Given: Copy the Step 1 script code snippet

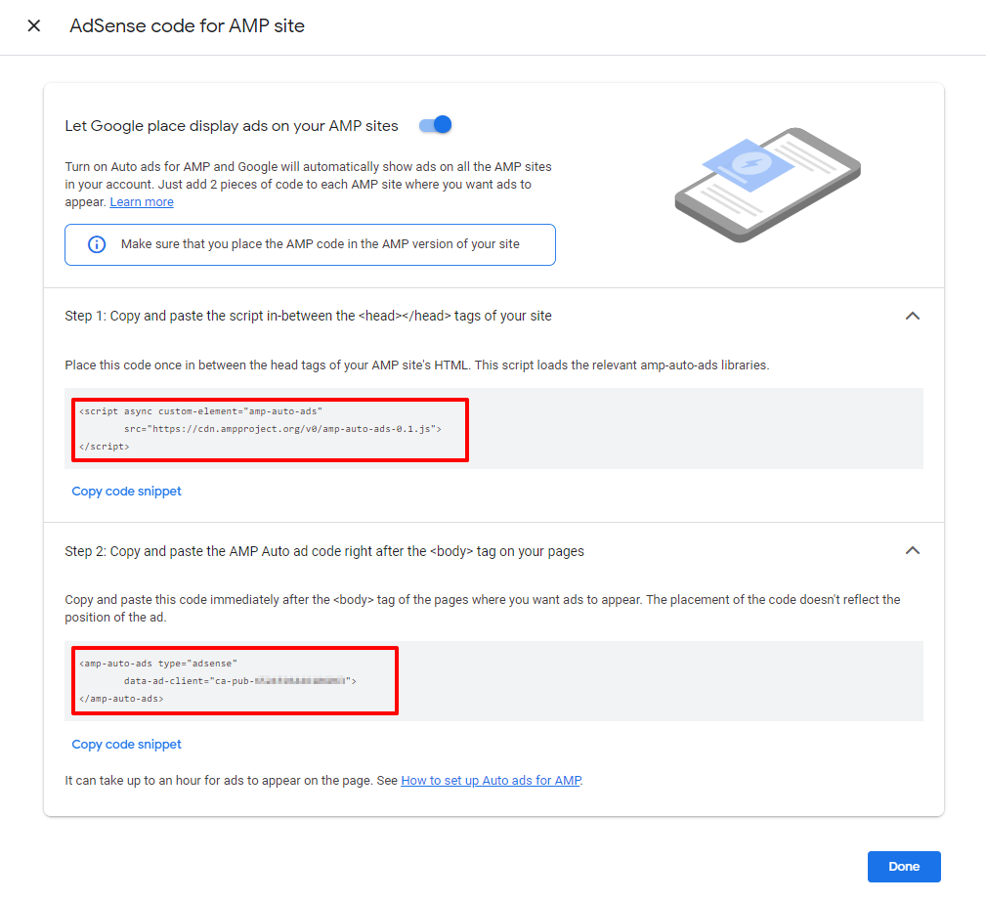Looking at the screenshot, I should pyautogui.click(x=127, y=492).
